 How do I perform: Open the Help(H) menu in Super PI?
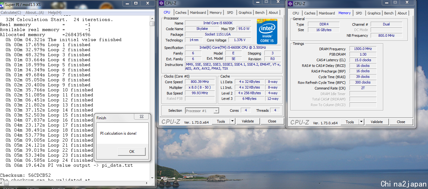[55, 13]
